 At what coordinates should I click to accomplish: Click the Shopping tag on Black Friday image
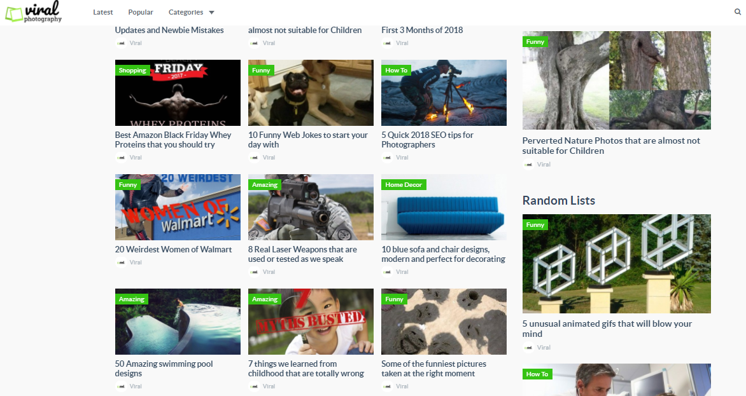point(132,71)
